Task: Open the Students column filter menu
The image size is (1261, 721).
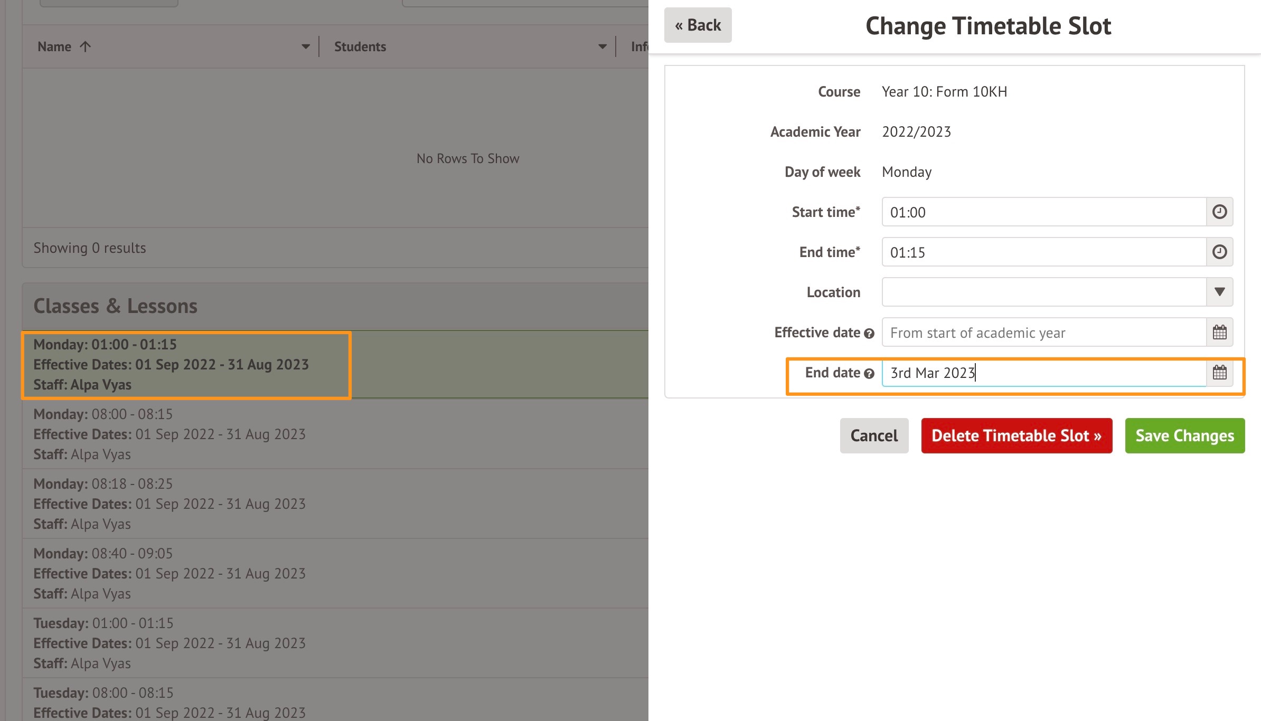Action: point(602,46)
